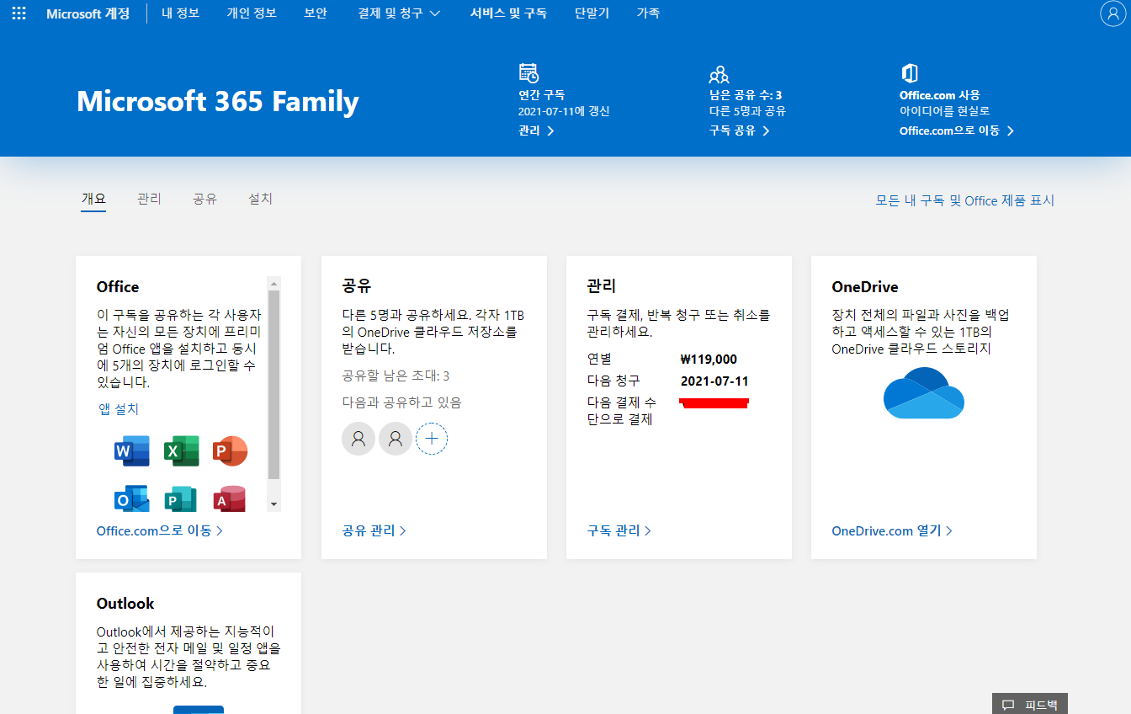
Task: Click the OneDrive cloud logo
Action: pos(923,392)
